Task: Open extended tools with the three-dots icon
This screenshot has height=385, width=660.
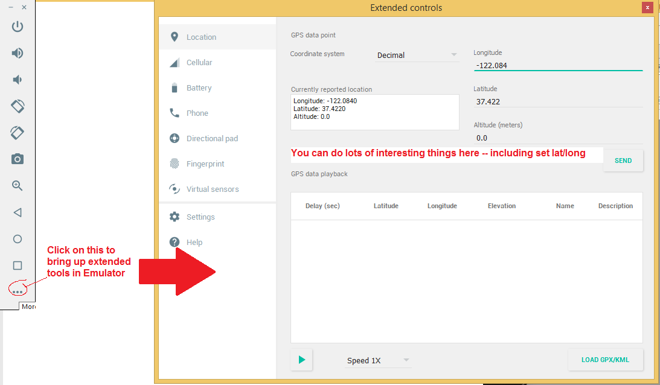Action: tap(18, 291)
